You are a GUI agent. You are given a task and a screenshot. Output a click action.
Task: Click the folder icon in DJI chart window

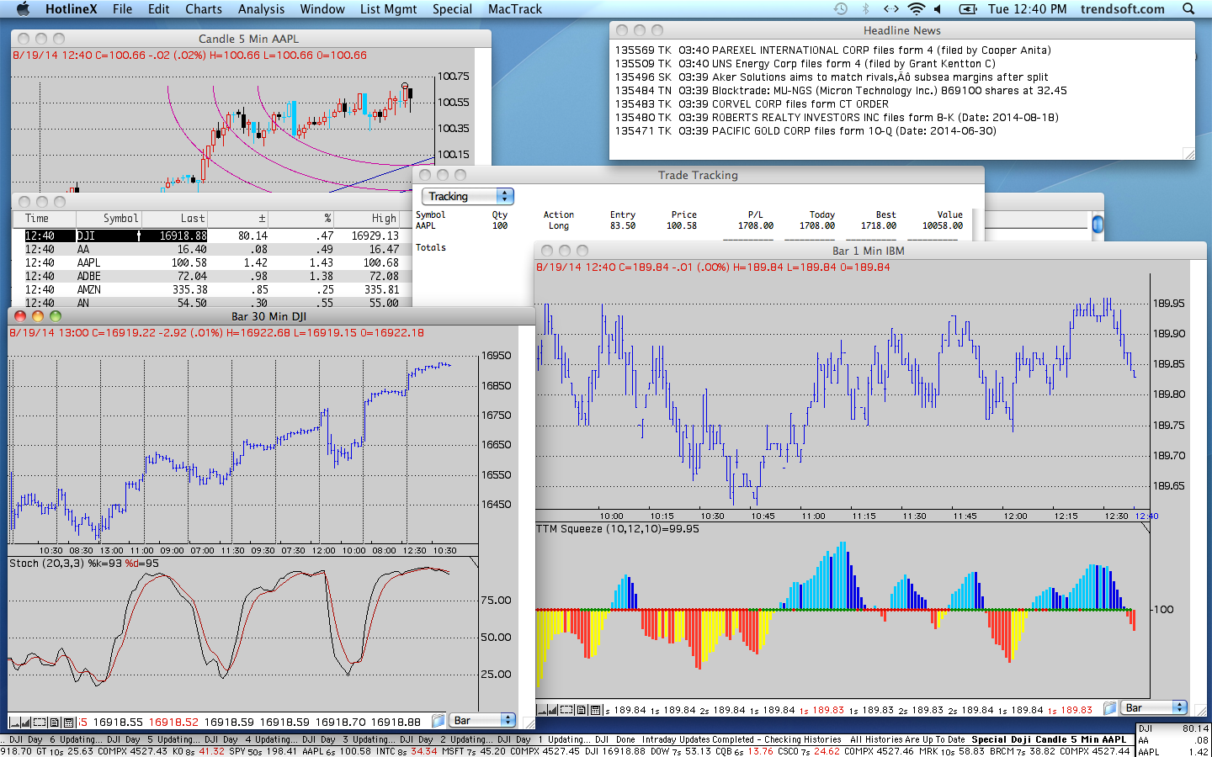(438, 721)
